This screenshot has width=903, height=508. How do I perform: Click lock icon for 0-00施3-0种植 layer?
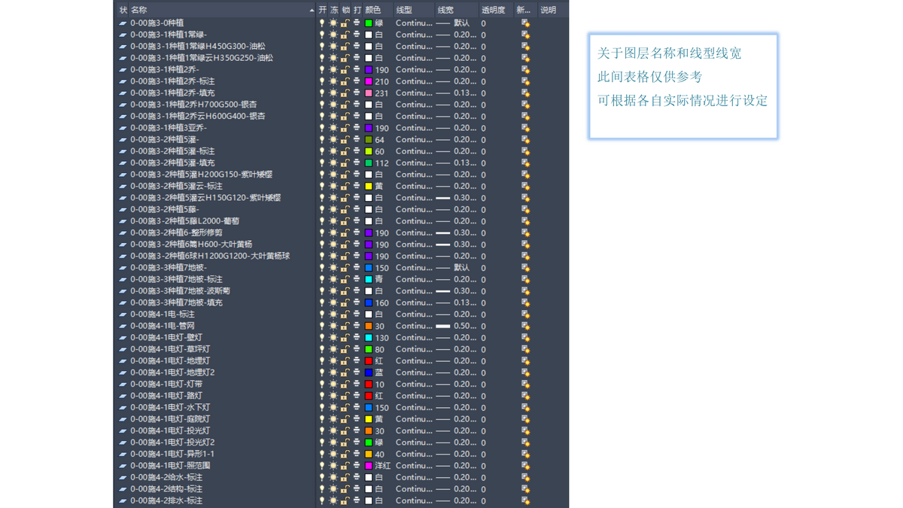(x=345, y=23)
